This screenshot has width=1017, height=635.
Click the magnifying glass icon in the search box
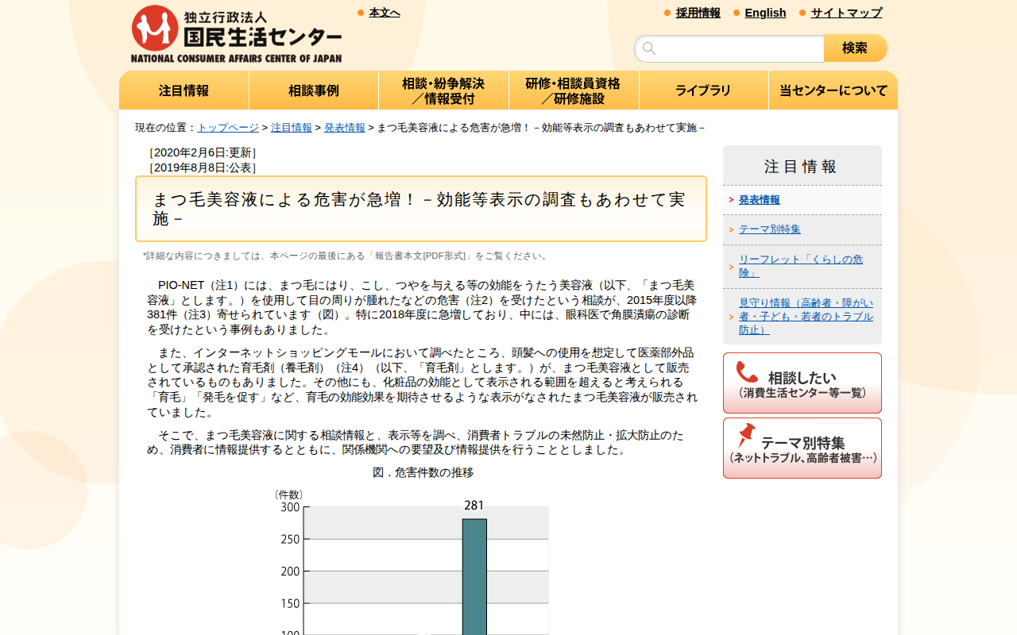click(x=648, y=48)
